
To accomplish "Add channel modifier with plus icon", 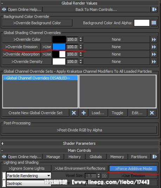I will click(84, 113).
